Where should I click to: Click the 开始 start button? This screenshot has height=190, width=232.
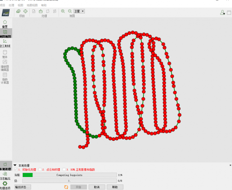point(78,187)
